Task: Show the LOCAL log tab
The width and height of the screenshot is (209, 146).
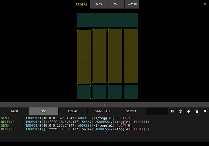Action: click(x=73, y=111)
